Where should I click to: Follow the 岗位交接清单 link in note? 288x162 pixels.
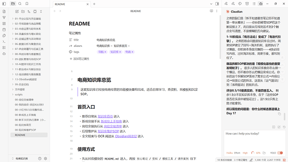[113, 126]
